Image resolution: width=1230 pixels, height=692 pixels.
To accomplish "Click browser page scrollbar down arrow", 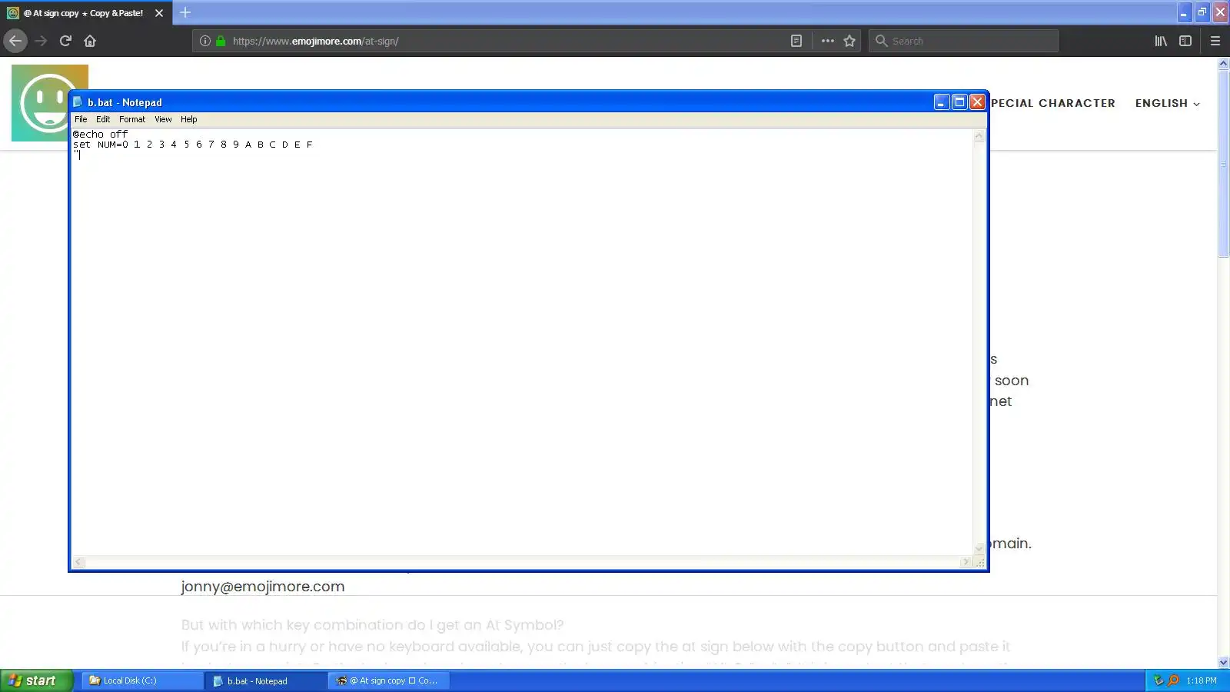I will [x=1223, y=662].
